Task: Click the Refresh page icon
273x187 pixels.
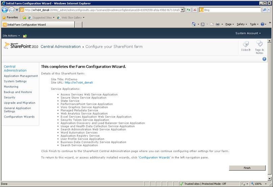Action: point(188,10)
